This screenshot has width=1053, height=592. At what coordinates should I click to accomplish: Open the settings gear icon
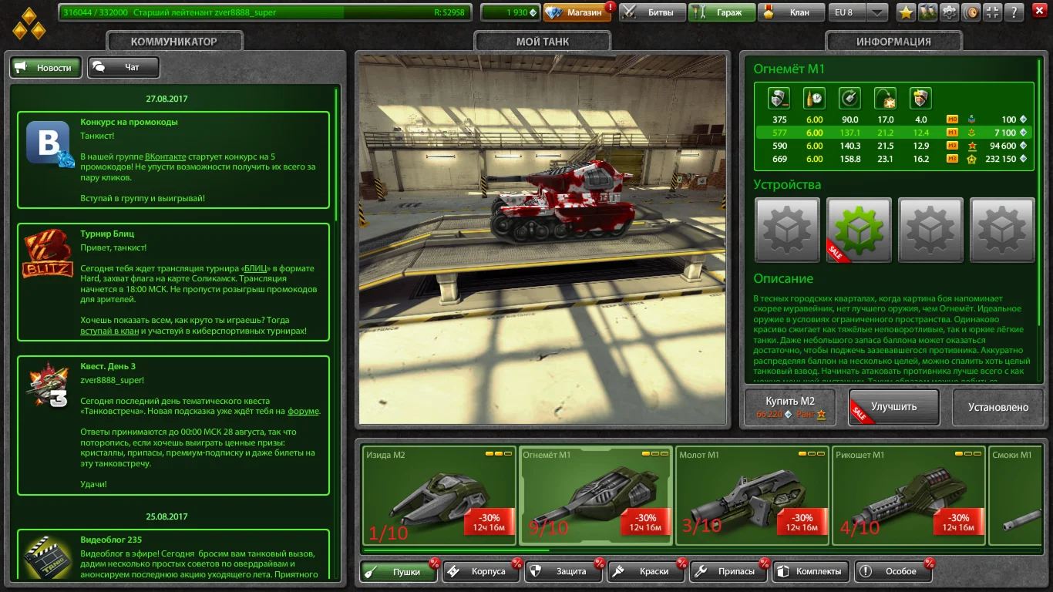click(950, 12)
